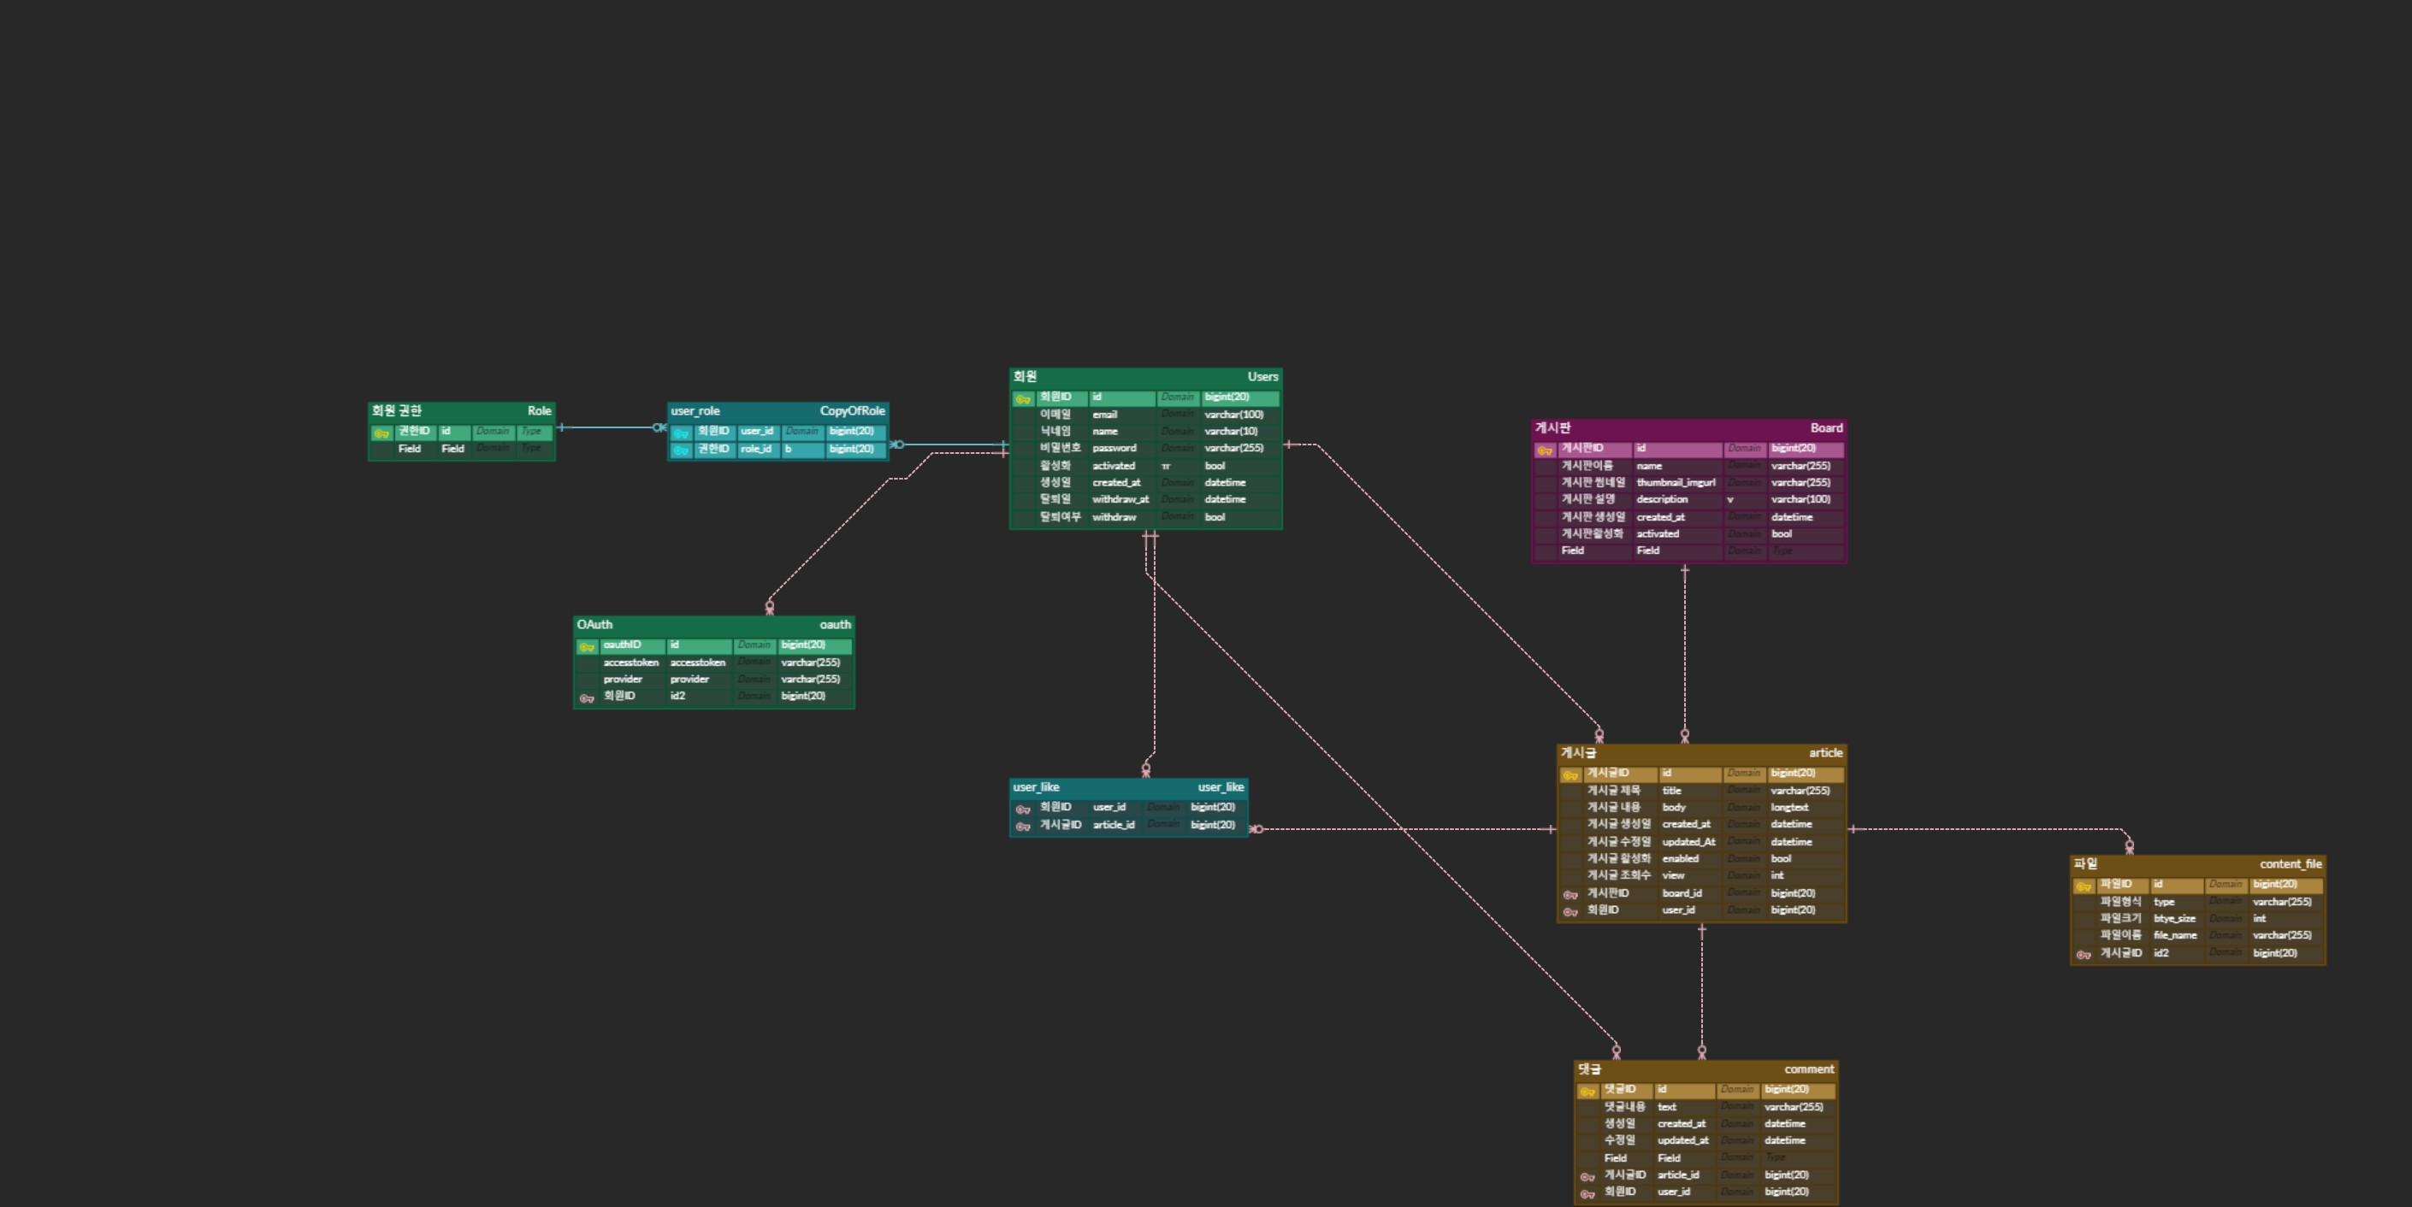Viewport: 2412px width, 1207px height.
Task: Click the primary key icon in content_file table
Action: 2084,887
